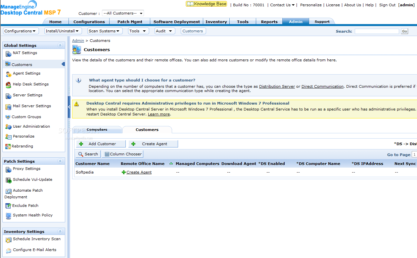Open the Scan Systems dropdown
The height and width of the screenshot is (258, 417).
click(x=105, y=31)
